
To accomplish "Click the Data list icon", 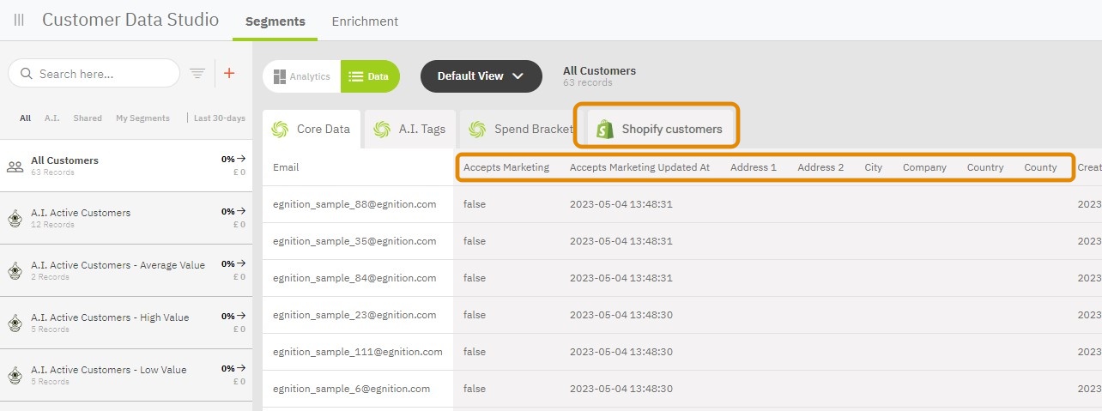I will click(355, 76).
